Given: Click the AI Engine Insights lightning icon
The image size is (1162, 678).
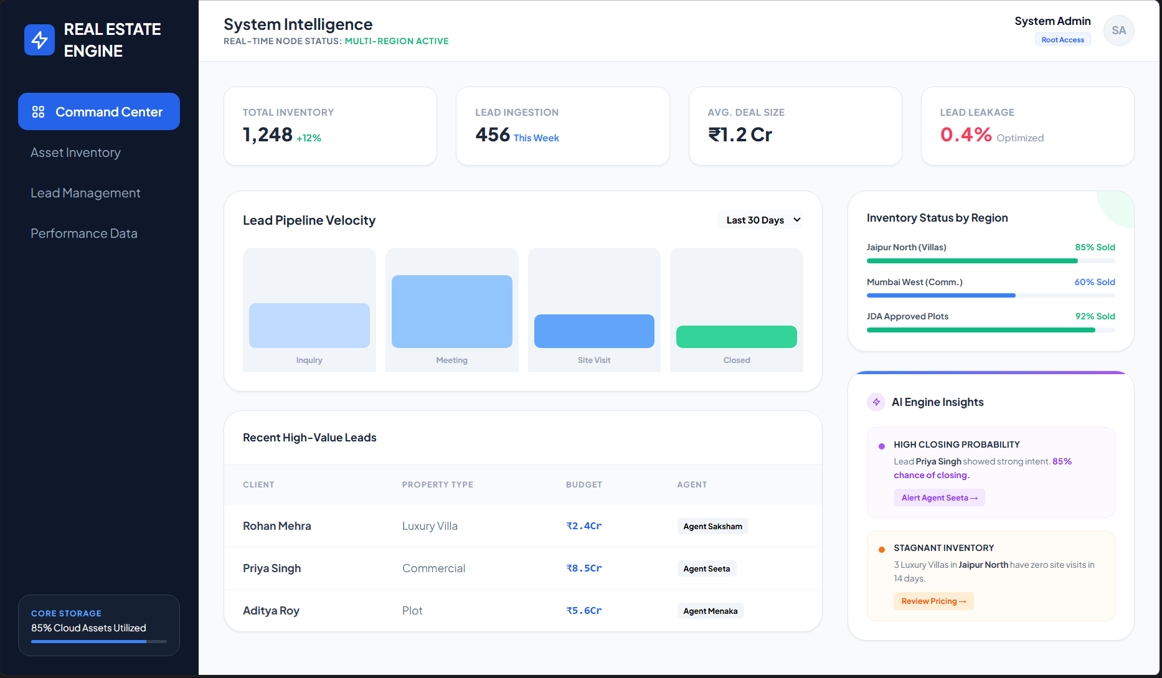Looking at the screenshot, I should (x=876, y=402).
